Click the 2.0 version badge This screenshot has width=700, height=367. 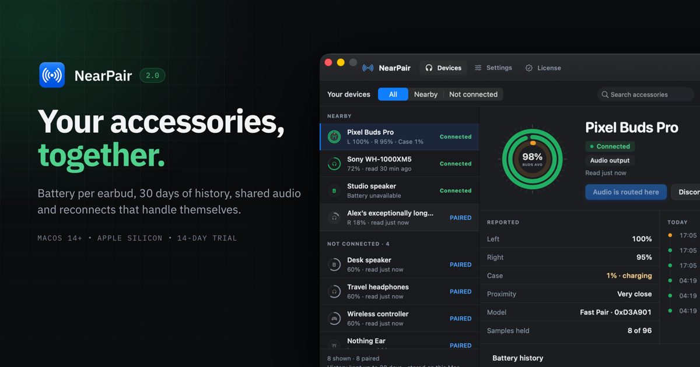tap(152, 75)
